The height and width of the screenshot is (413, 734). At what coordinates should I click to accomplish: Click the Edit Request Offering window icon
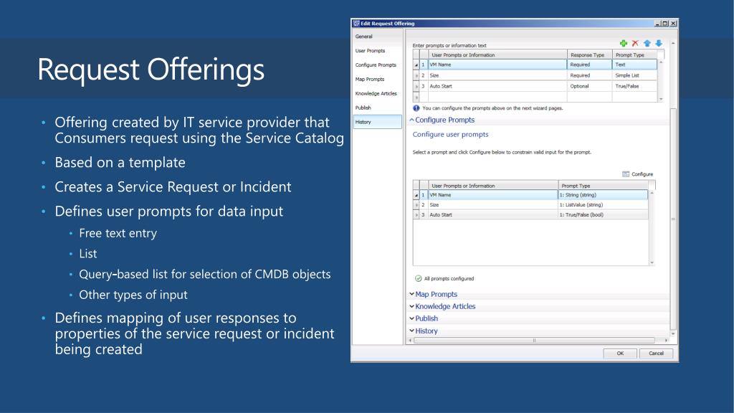[x=356, y=24]
